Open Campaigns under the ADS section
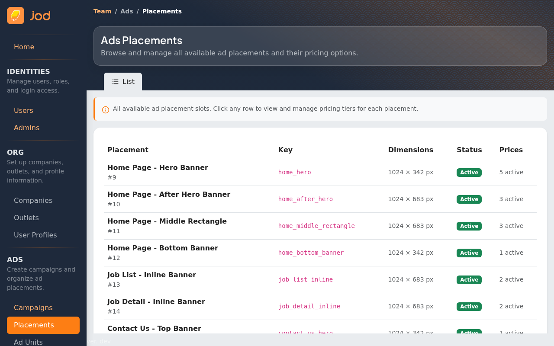 coord(33,308)
